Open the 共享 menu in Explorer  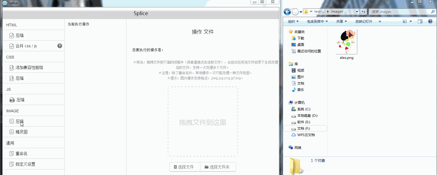click(341, 21)
